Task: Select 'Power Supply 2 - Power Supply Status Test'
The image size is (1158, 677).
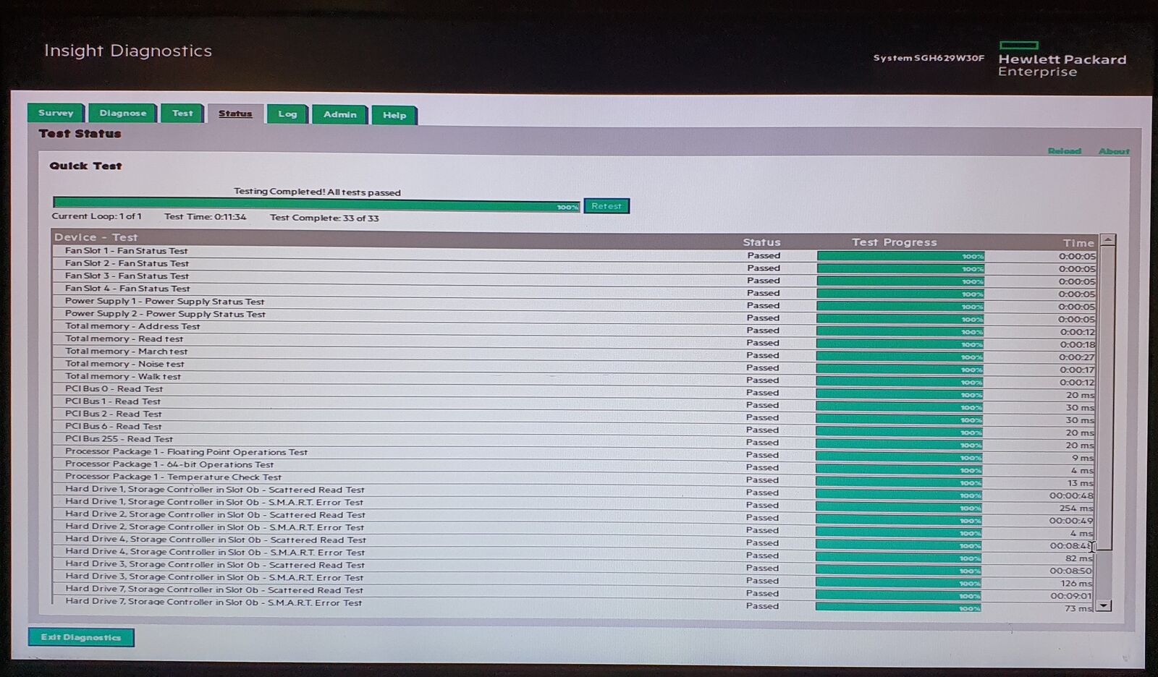Action: [x=575, y=315]
